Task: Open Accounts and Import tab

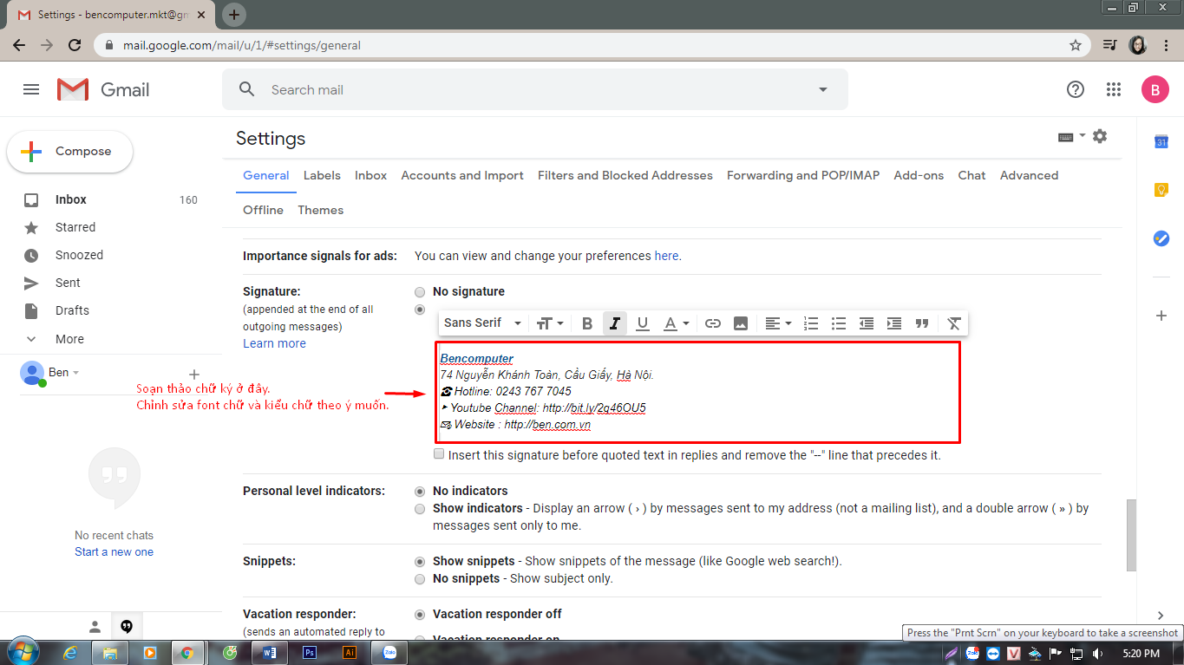Action: (462, 175)
